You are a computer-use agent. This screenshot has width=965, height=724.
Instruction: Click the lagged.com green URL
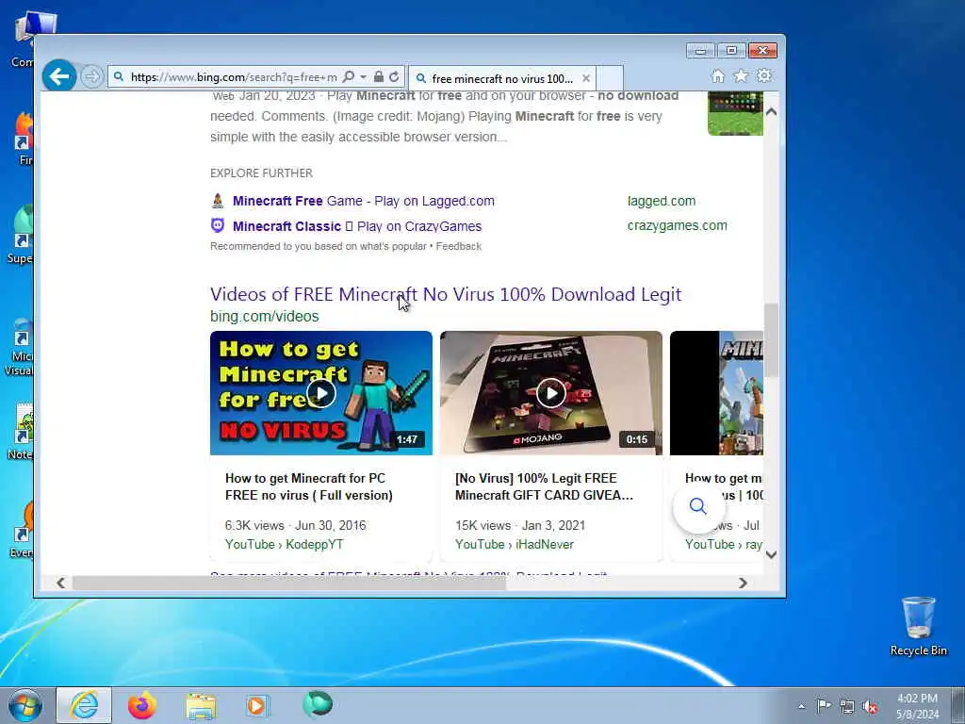click(x=662, y=201)
